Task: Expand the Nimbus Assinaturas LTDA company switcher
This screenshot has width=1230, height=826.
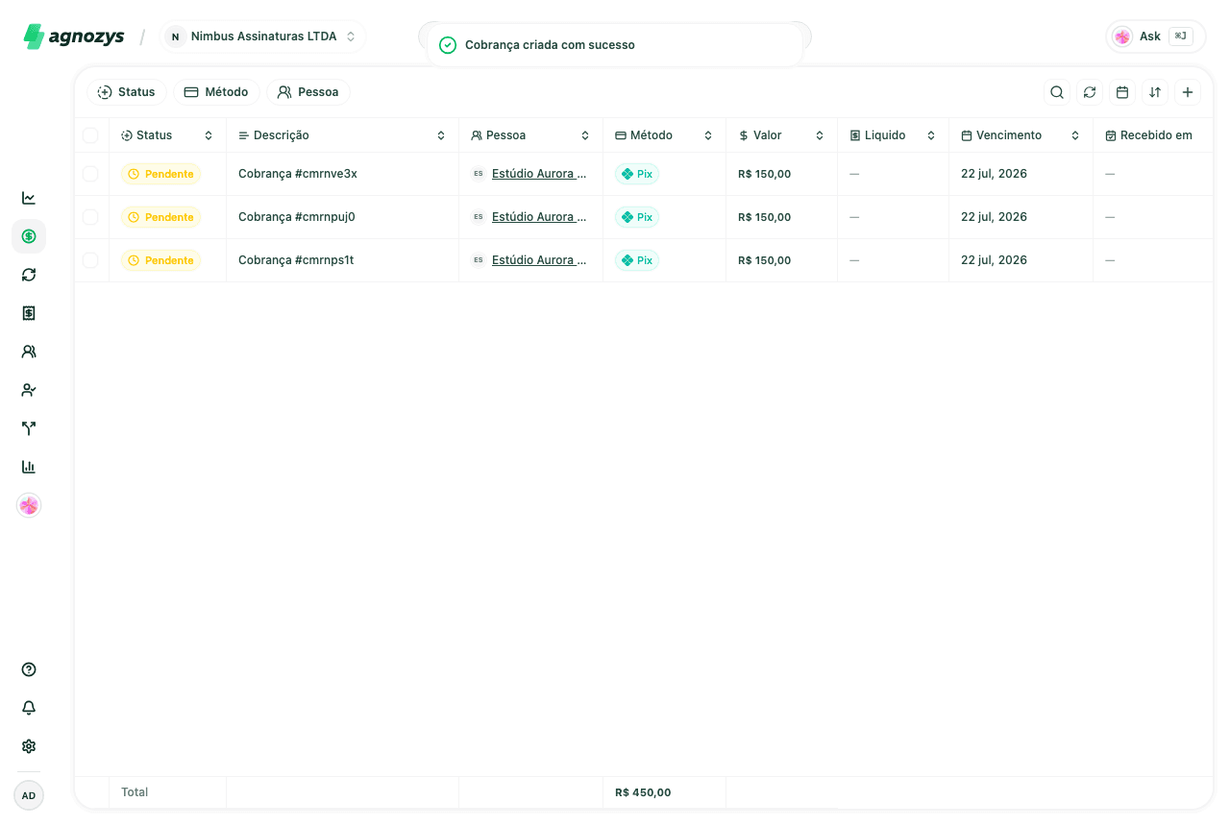Action: (x=263, y=36)
